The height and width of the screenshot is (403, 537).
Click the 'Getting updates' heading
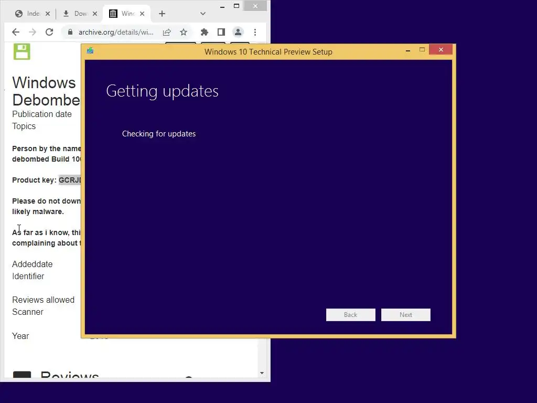pos(163,91)
